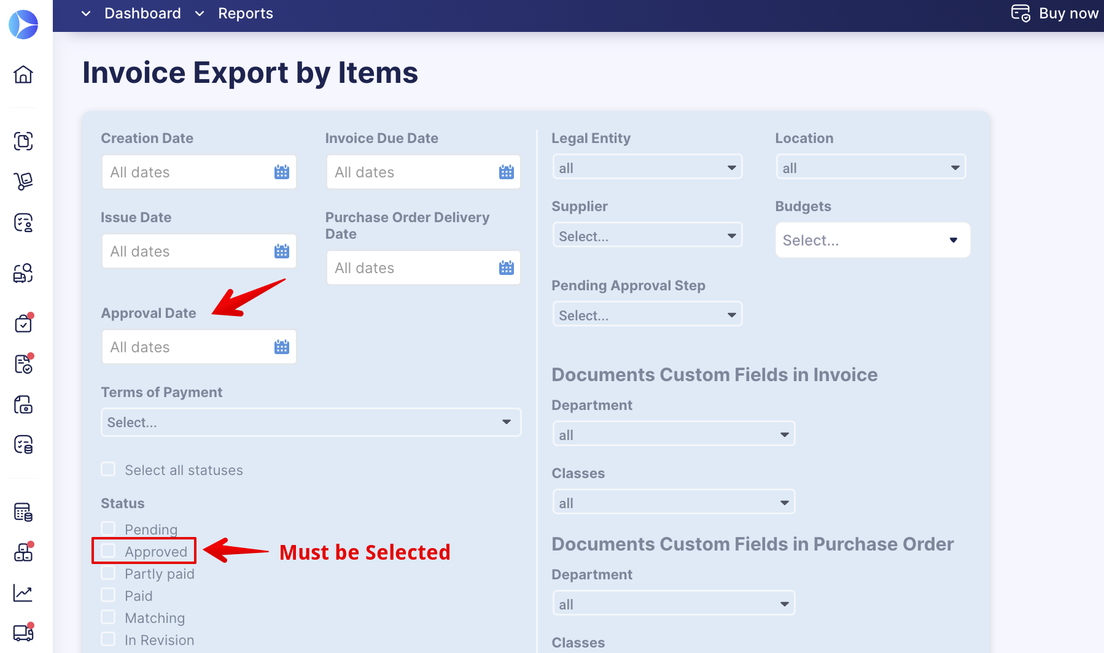Open the checklist with database icon

(x=23, y=444)
